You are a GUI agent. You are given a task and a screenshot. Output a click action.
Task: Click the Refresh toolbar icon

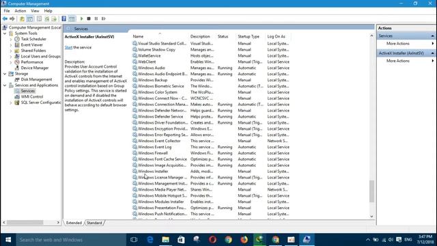click(x=46, y=18)
